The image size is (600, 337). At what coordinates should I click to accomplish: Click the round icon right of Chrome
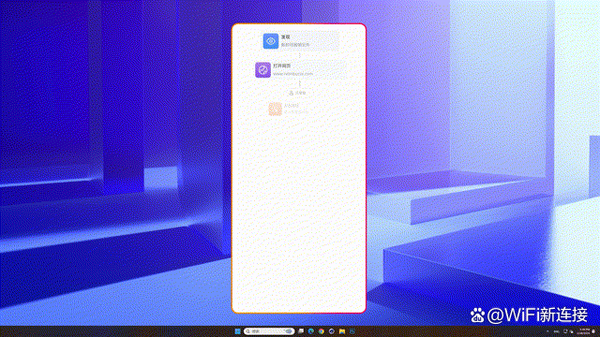[331, 331]
